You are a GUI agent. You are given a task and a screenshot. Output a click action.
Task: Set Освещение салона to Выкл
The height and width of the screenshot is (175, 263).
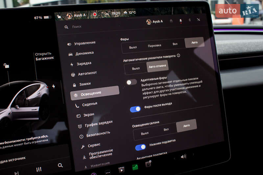tap(145, 133)
